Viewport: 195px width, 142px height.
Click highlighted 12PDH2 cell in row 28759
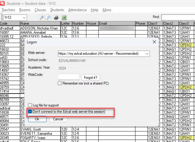pyautogui.click(x=186, y=87)
